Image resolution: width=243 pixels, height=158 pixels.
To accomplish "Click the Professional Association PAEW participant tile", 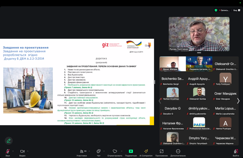I will pos(199,124).
